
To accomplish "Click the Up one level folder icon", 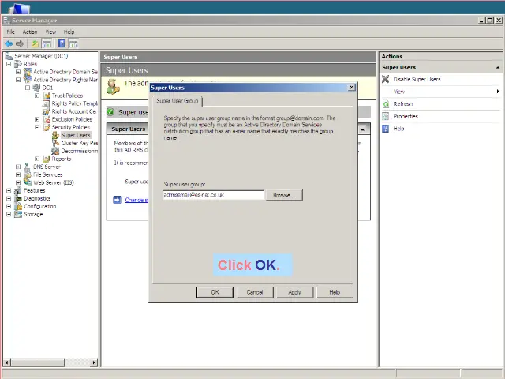I will (35, 44).
